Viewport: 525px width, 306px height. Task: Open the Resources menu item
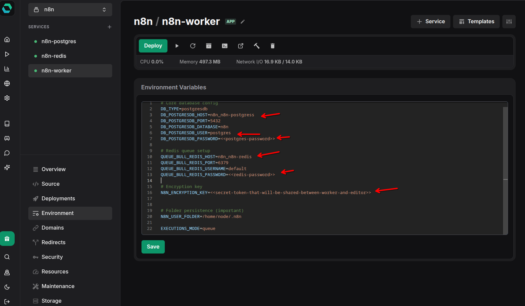[x=70, y=272]
